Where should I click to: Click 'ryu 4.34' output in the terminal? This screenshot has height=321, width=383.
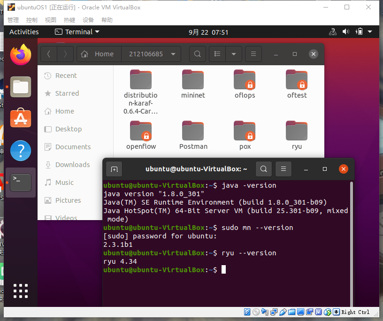[x=120, y=261]
